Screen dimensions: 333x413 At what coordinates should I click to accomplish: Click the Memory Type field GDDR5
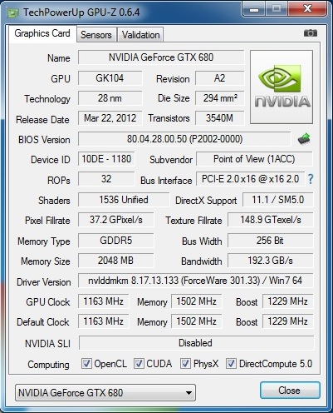pyautogui.click(x=116, y=240)
